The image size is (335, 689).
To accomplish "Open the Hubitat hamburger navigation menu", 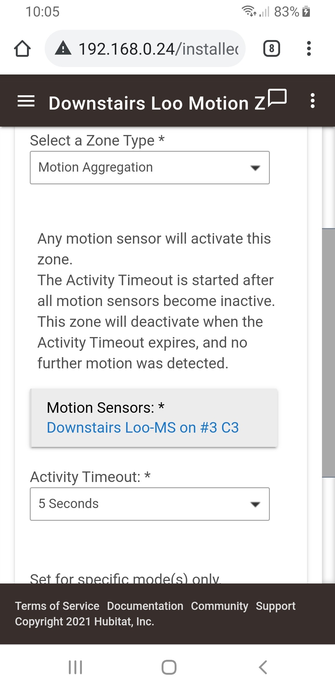I will click(x=26, y=101).
